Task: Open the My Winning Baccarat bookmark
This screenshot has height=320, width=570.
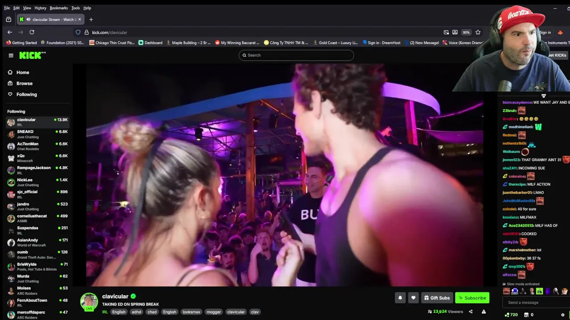Action: 237,43
